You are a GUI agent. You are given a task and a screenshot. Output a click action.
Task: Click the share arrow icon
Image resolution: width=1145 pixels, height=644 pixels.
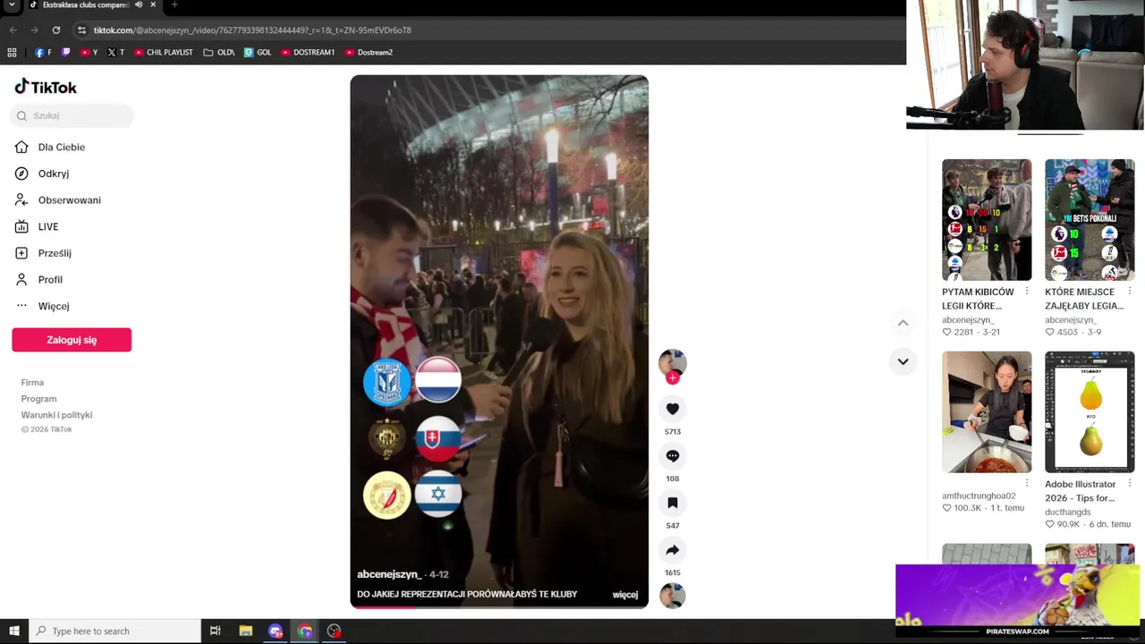(673, 550)
